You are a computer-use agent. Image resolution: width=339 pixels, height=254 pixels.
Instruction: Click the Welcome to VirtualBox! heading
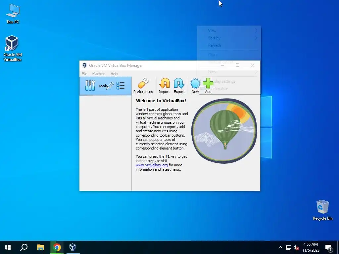[x=161, y=101]
